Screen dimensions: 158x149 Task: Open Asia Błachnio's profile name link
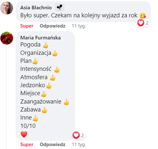point(36,8)
